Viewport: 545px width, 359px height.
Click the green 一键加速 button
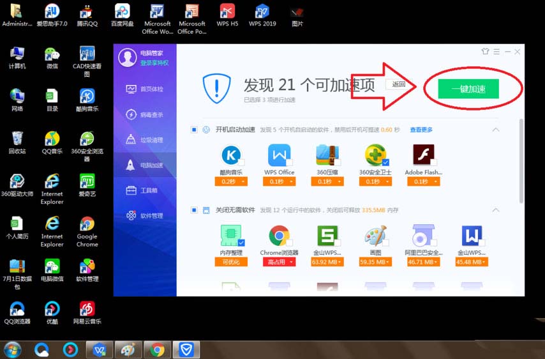[468, 89]
